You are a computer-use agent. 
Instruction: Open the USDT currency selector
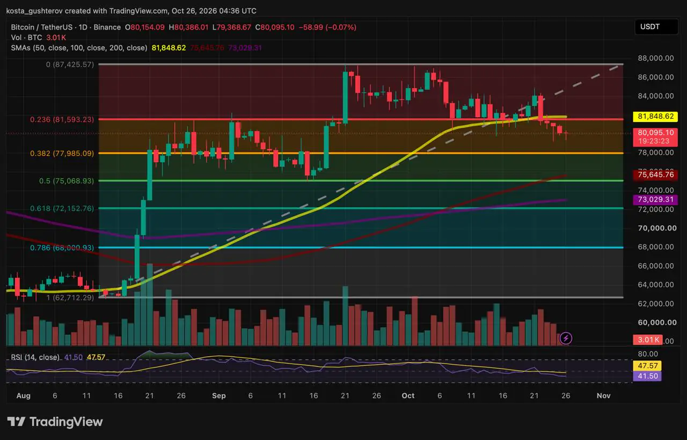point(656,27)
